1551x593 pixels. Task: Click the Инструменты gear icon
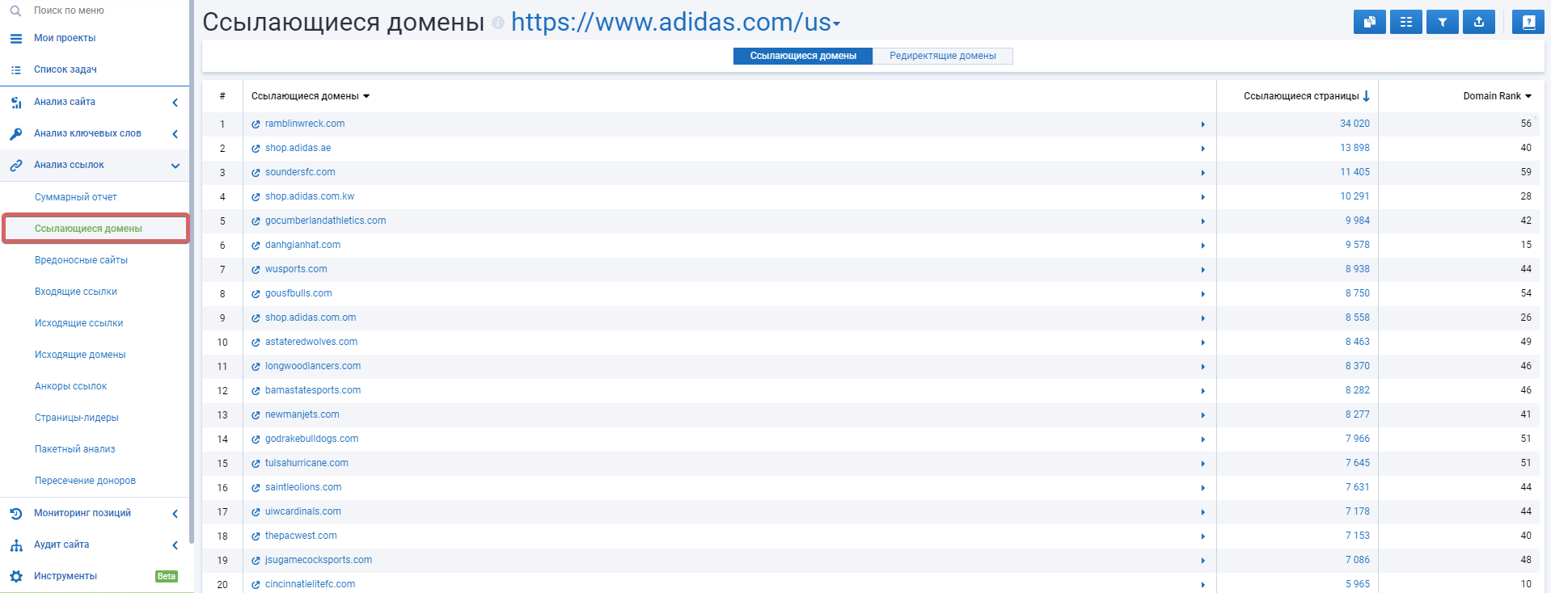point(16,576)
